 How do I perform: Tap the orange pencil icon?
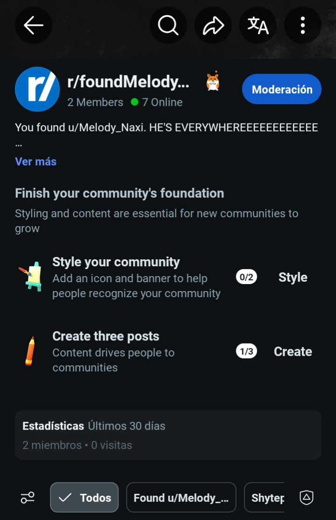[30, 351]
